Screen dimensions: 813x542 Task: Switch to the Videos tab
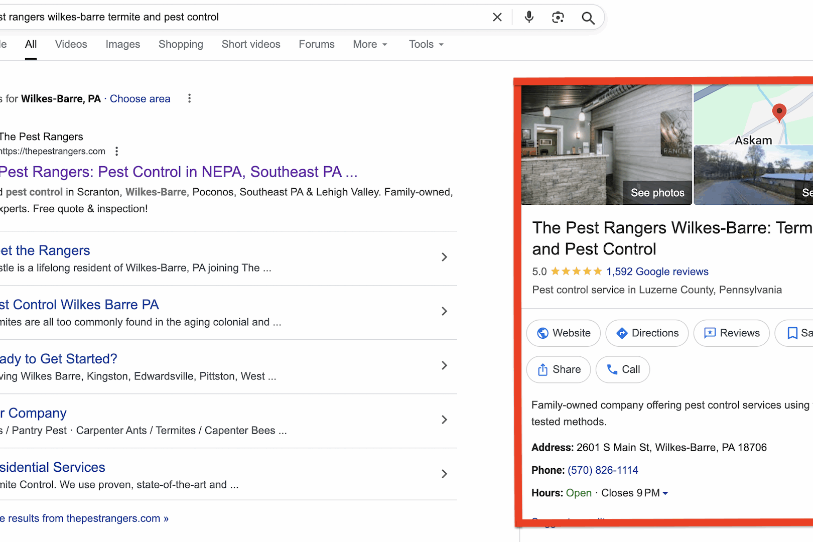click(x=71, y=44)
